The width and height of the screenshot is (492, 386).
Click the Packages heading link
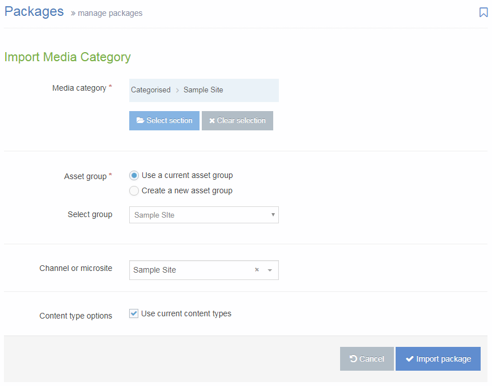[34, 11]
